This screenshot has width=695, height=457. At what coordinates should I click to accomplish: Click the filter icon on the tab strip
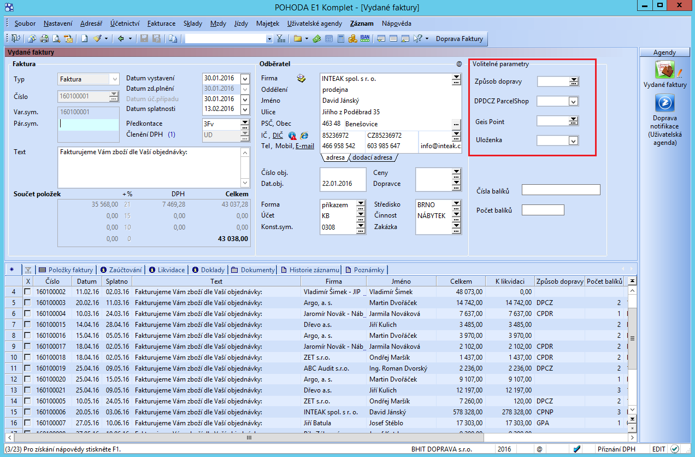[x=28, y=270]
